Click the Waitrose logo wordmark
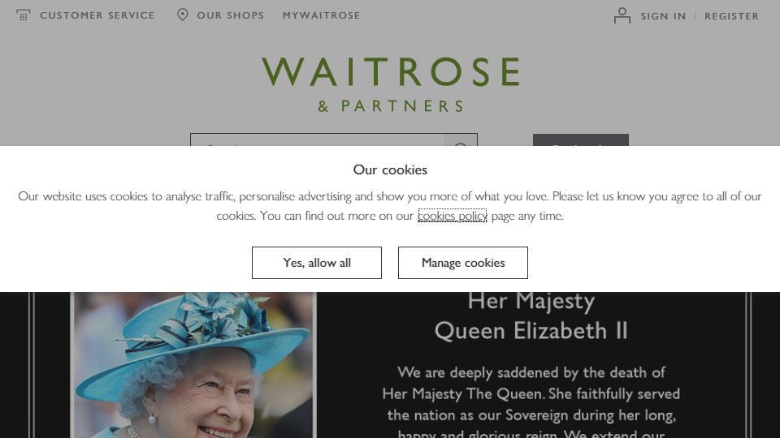Image resolution: width=780 pixels, height=438 pixels. point(391,71)
